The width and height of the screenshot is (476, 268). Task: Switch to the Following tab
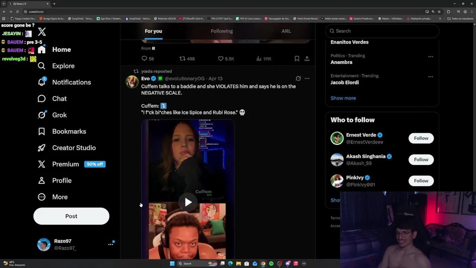pos(222,31)
